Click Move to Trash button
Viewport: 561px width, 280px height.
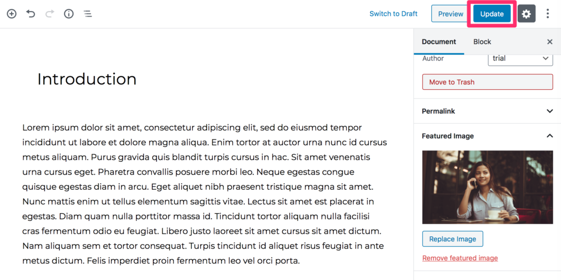(x=488, y=82)
